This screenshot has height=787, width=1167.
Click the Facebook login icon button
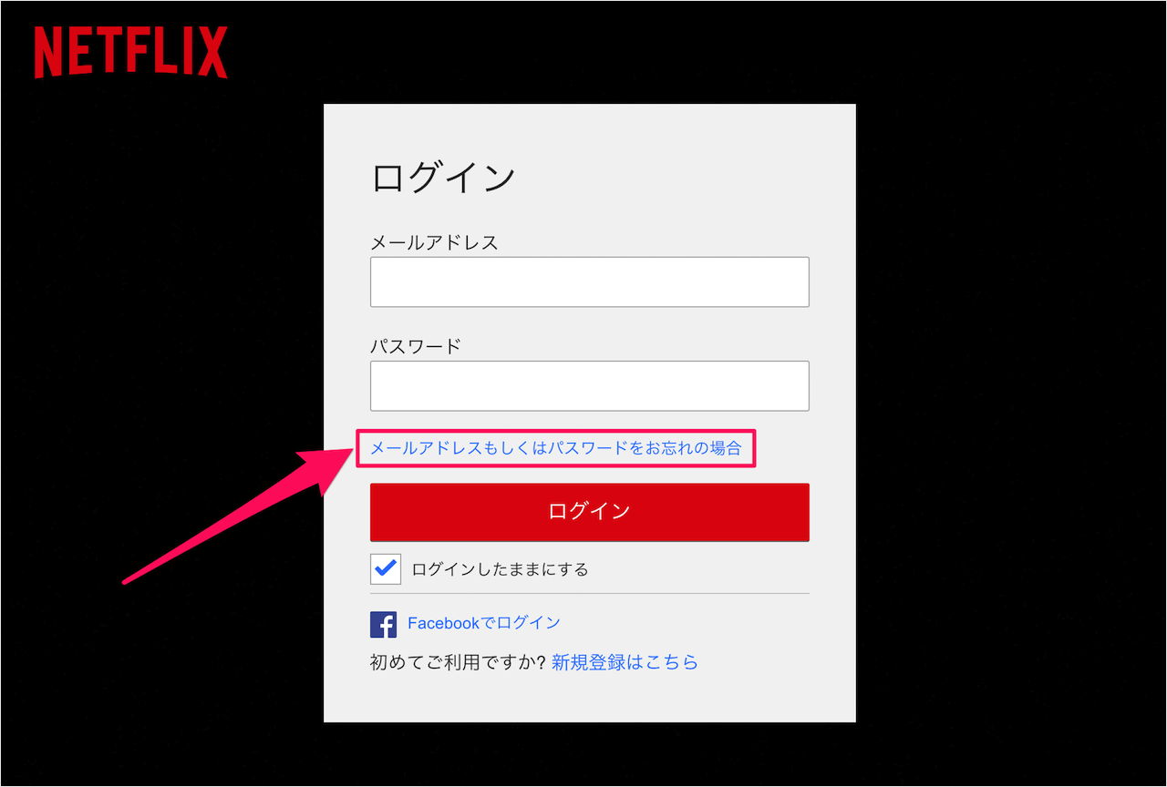[384, 624]
